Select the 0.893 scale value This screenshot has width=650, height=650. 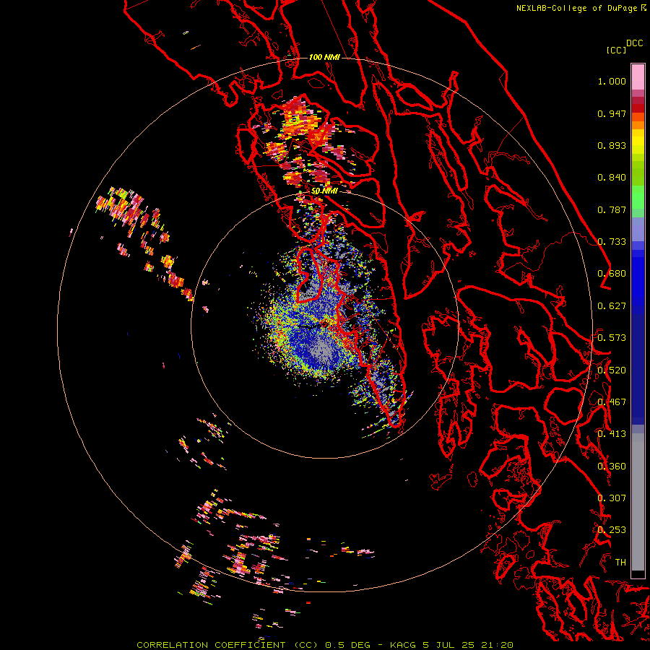[612, 145]
